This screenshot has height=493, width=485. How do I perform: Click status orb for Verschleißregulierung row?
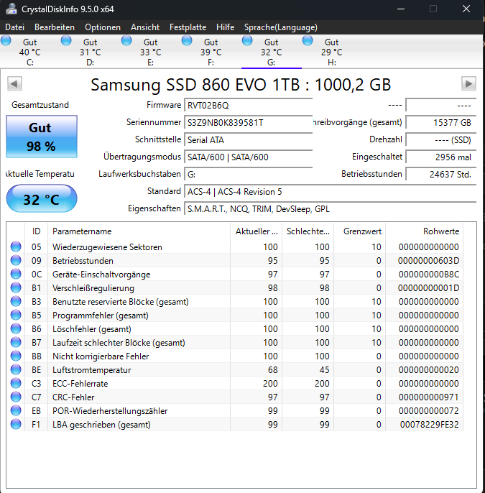(x=16, y=287)
